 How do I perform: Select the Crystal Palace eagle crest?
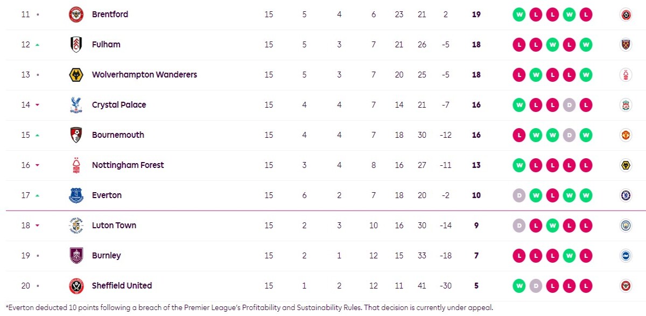click(x=76, y=105)
